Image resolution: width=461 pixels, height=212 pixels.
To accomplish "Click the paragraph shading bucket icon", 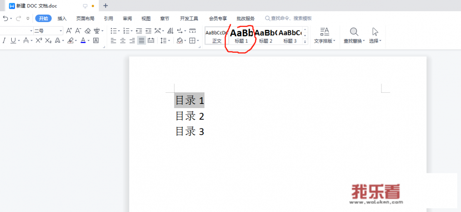I will pos(179,40).
